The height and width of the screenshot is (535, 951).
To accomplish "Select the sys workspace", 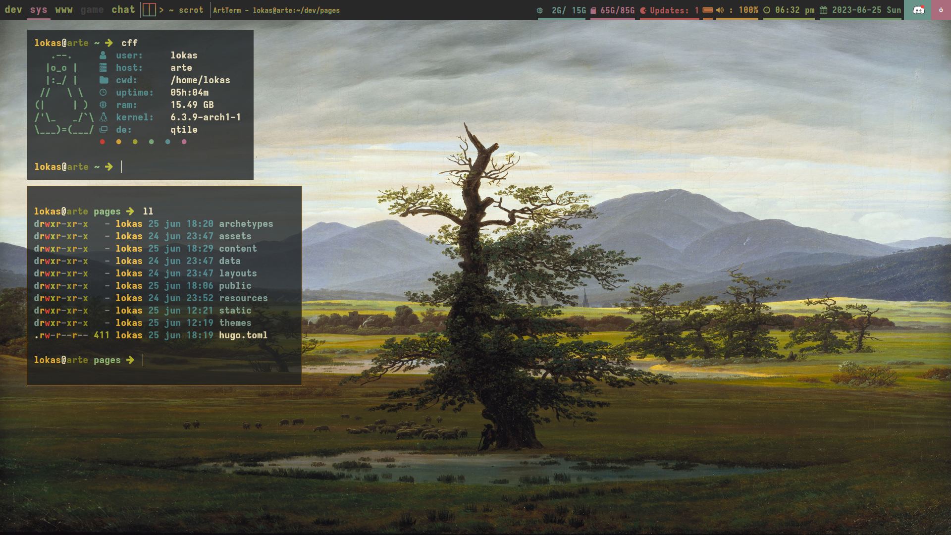I will [x=39, y=10].
